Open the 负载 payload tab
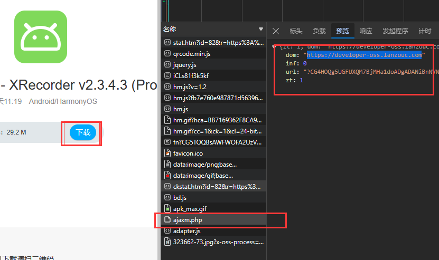Viewport: 439px width, 260px height. (319, 31)
